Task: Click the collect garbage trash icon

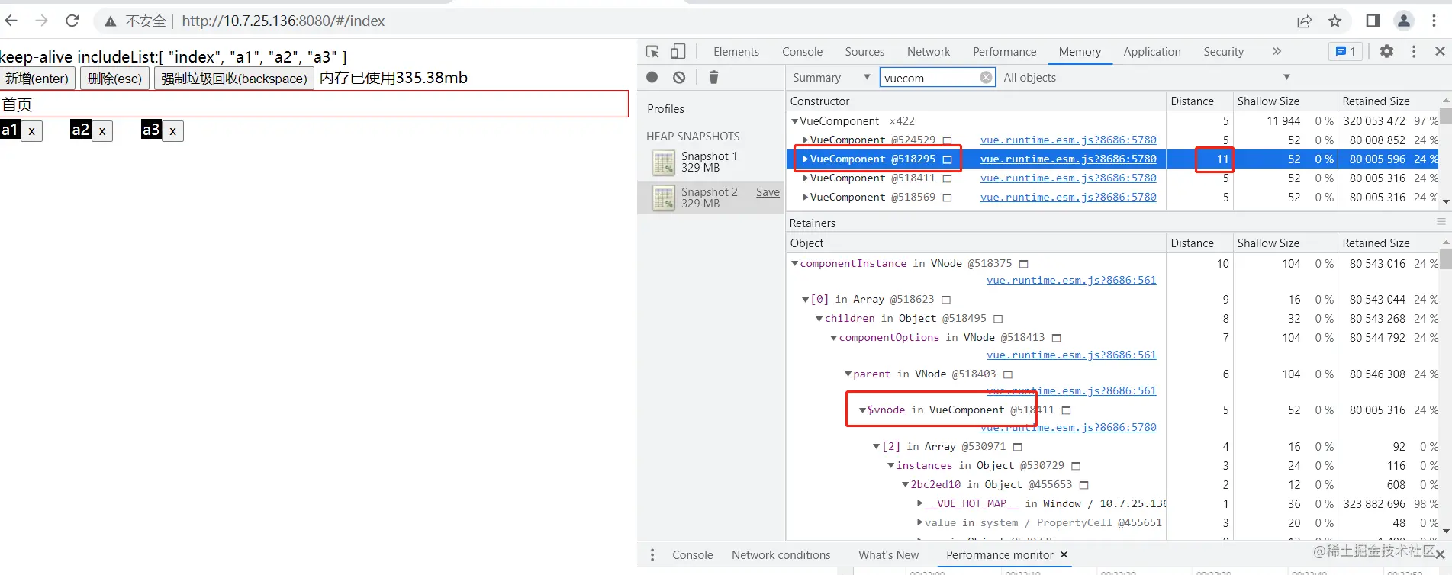Action: 713,77
